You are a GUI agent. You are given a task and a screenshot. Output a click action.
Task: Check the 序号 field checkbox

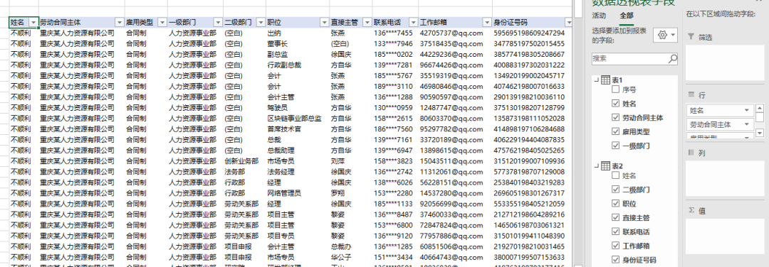point(615,90)
